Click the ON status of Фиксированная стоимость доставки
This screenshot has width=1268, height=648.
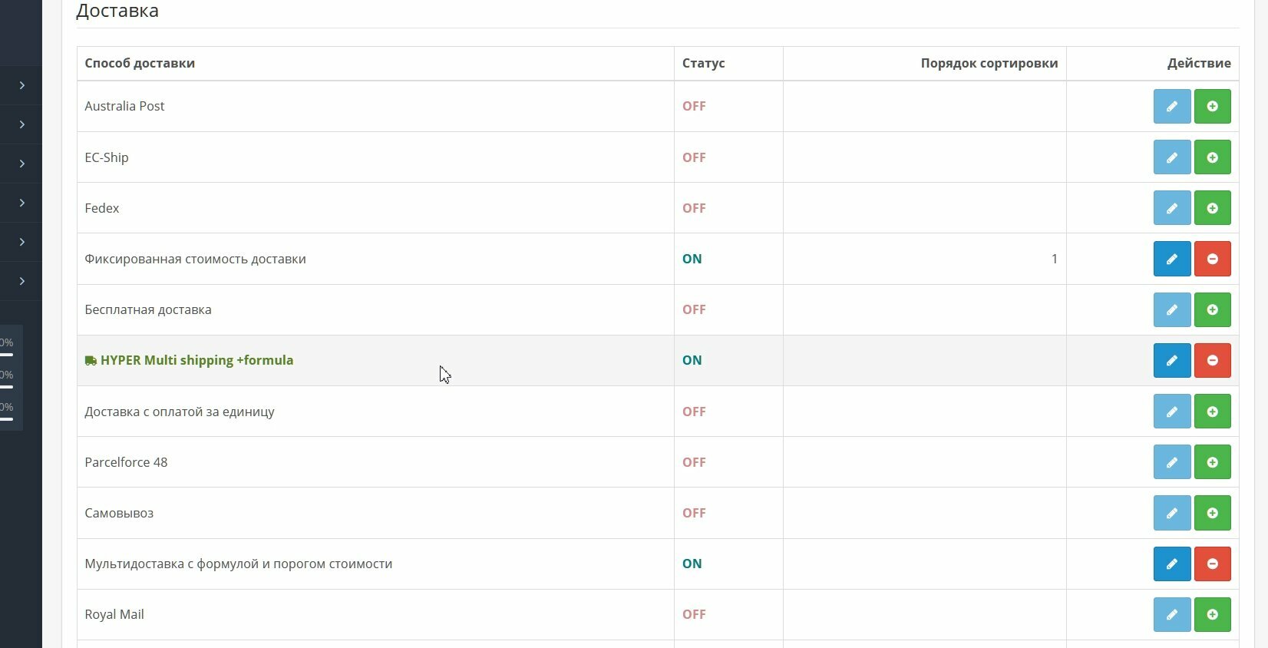click(x=692, y=259)
